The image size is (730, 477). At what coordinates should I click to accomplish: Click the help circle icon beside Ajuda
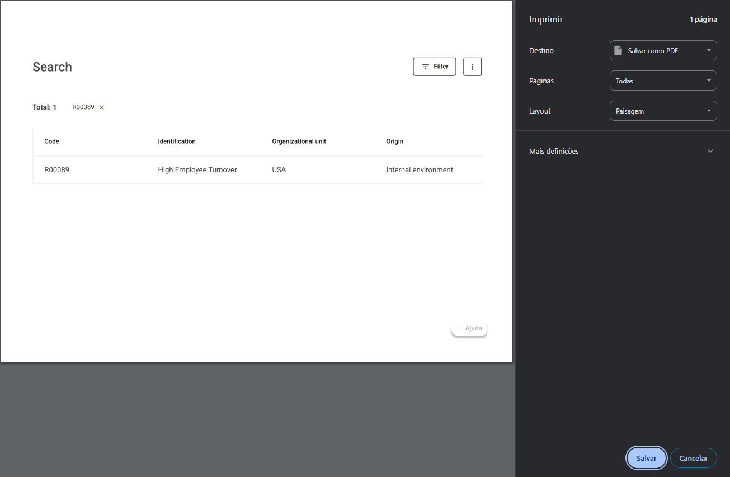coord(459,328)
